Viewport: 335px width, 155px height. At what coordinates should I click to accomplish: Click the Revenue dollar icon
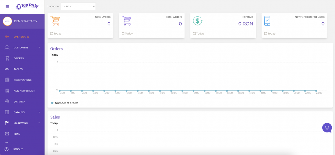[198, 21]
